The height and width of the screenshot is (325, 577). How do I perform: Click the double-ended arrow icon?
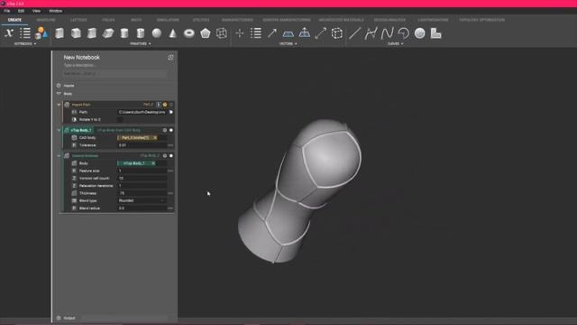click(321, 33)
